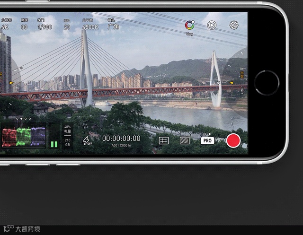Open the clip playback gallery icon
This screenshot has height=235, width=303.
click(x=212, y=25)
